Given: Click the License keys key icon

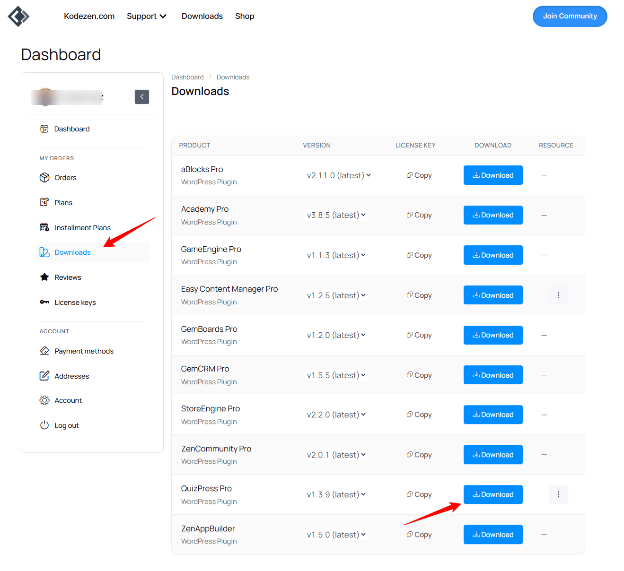Looking at the screenshot, I should pyautogui.click(x=44, y=302).
